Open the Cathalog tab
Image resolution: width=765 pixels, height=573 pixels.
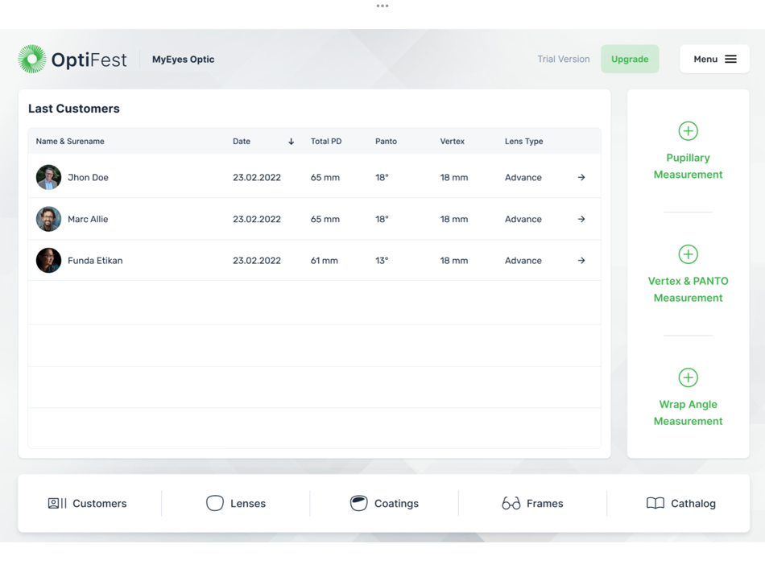[680, 503]
